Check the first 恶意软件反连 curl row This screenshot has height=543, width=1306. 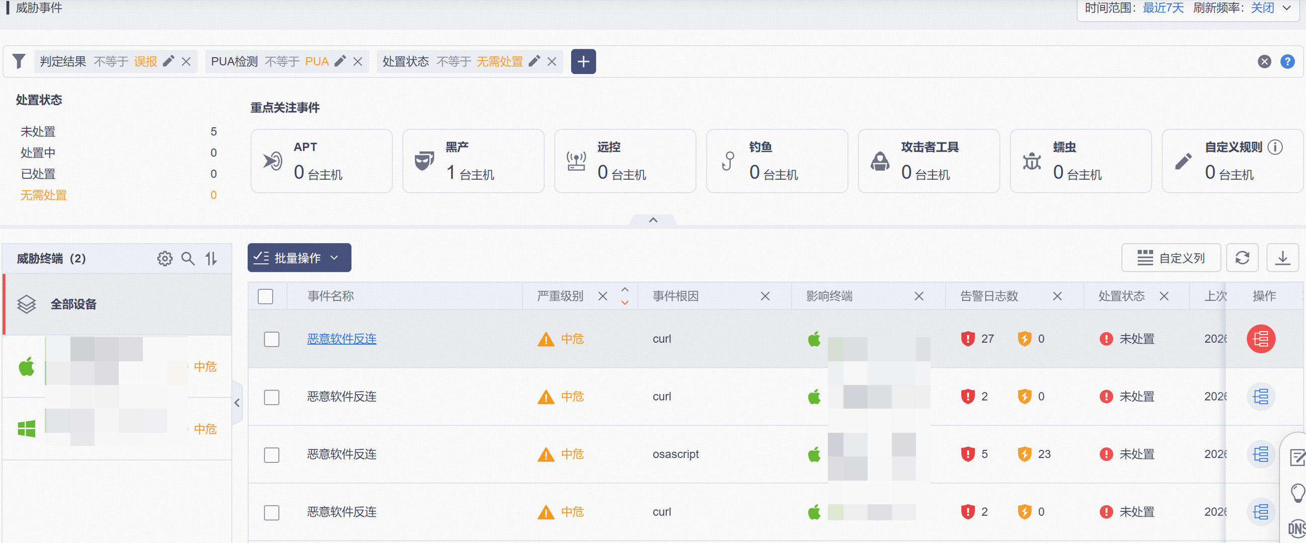coord(272,339)
